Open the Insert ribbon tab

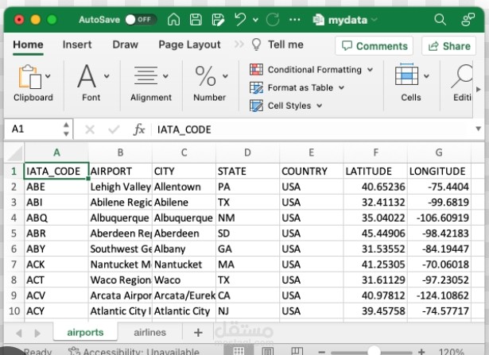click(x=77, y=44)
